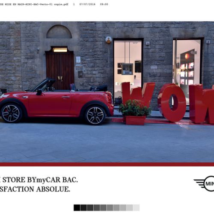
Task: Click the rear wheel of the red convertible
Action: (x=95, y=115)
